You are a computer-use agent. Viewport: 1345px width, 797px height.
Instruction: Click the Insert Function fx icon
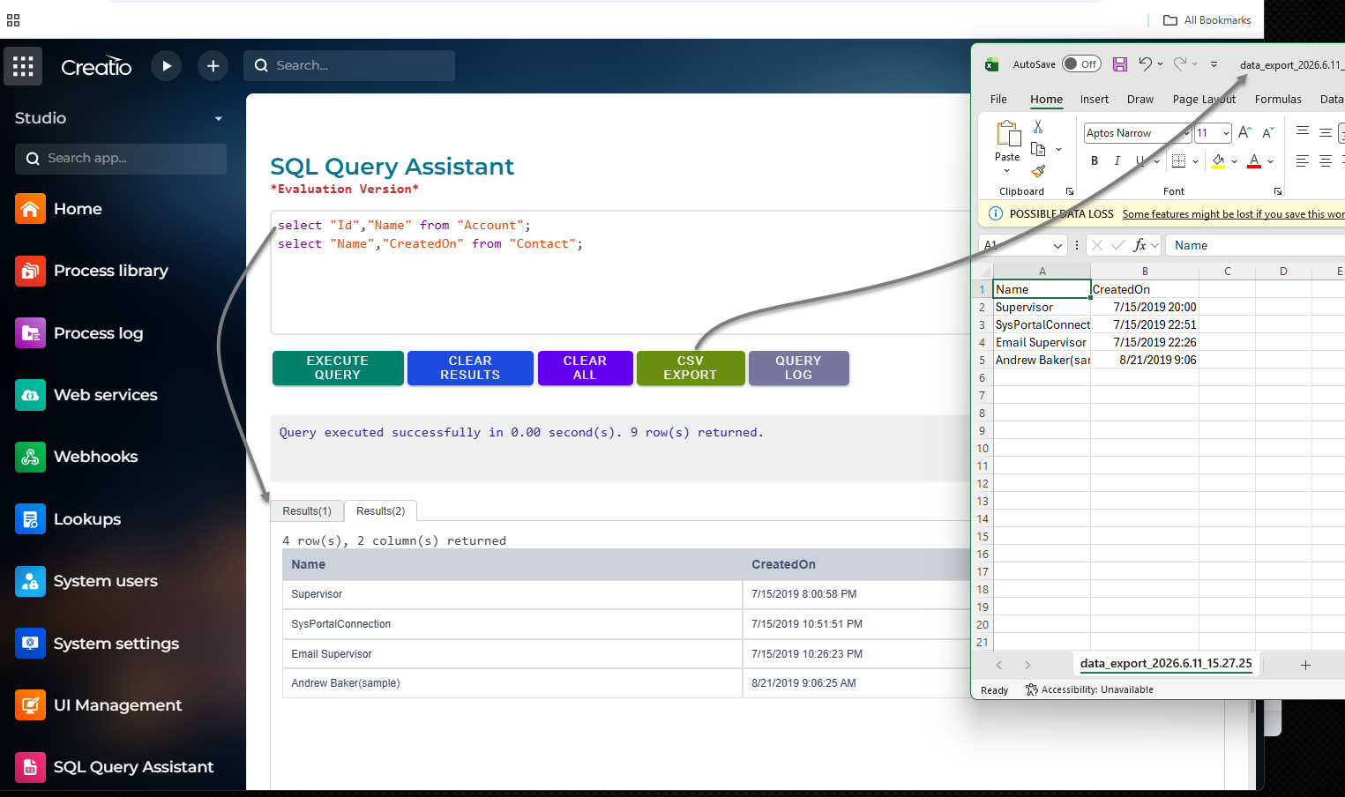pyautogui.click(x=1140, y=245)
